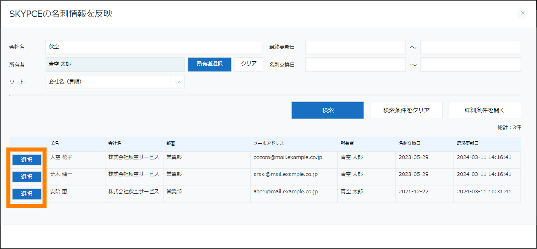This screenshot has height=249, width=537.
Task: Click the 最終更新日 column header
Action: pyautogui.click(x=468, y=144)
